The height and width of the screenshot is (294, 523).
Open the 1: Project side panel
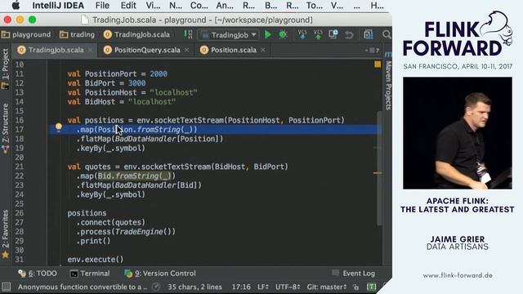click(6, 69)
